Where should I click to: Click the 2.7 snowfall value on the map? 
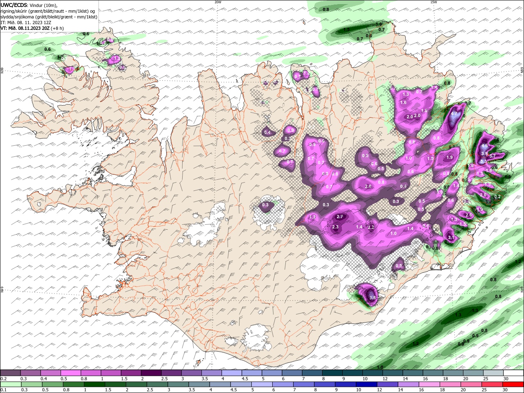pyautogui.click(x=340, y=217)
